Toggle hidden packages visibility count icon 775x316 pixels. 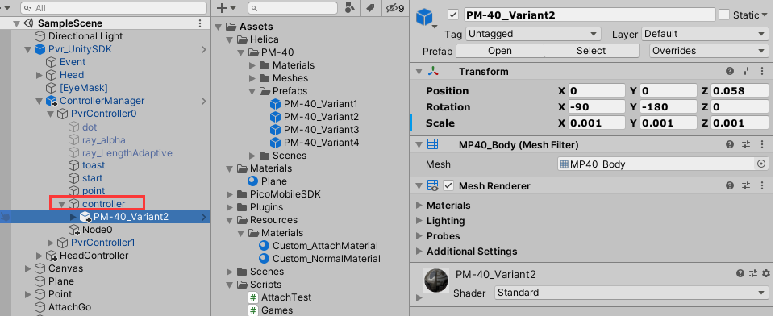point(395,8)
